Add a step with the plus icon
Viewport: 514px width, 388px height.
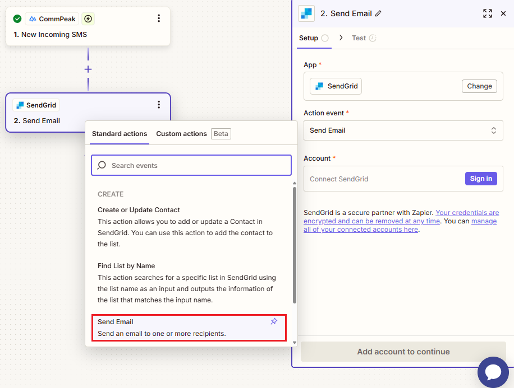pyautogui.click(x=88, y=69)
